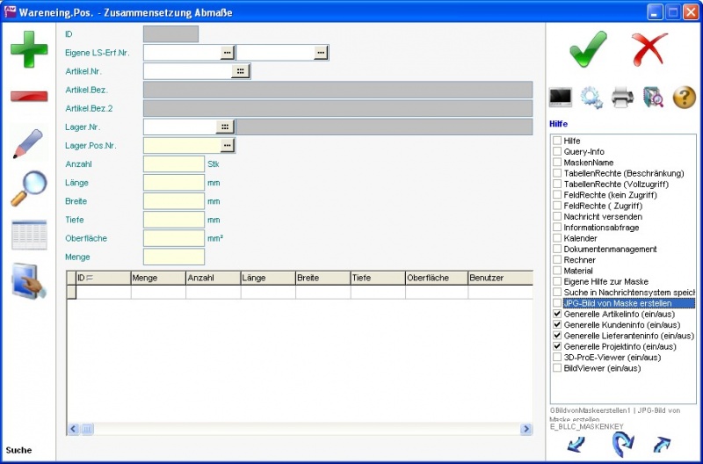Toggle the BildViewer (ein/aus) checkbox

click(557, 368)
